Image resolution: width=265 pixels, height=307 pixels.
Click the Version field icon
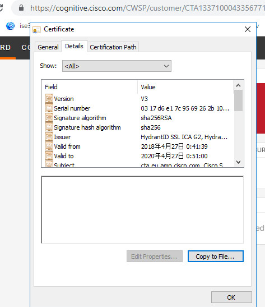pyautogui.click(x=49, y=98)
